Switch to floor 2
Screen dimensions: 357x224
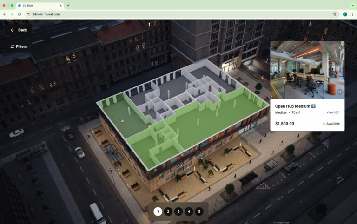pyautogui.click(x=168, y=211)
